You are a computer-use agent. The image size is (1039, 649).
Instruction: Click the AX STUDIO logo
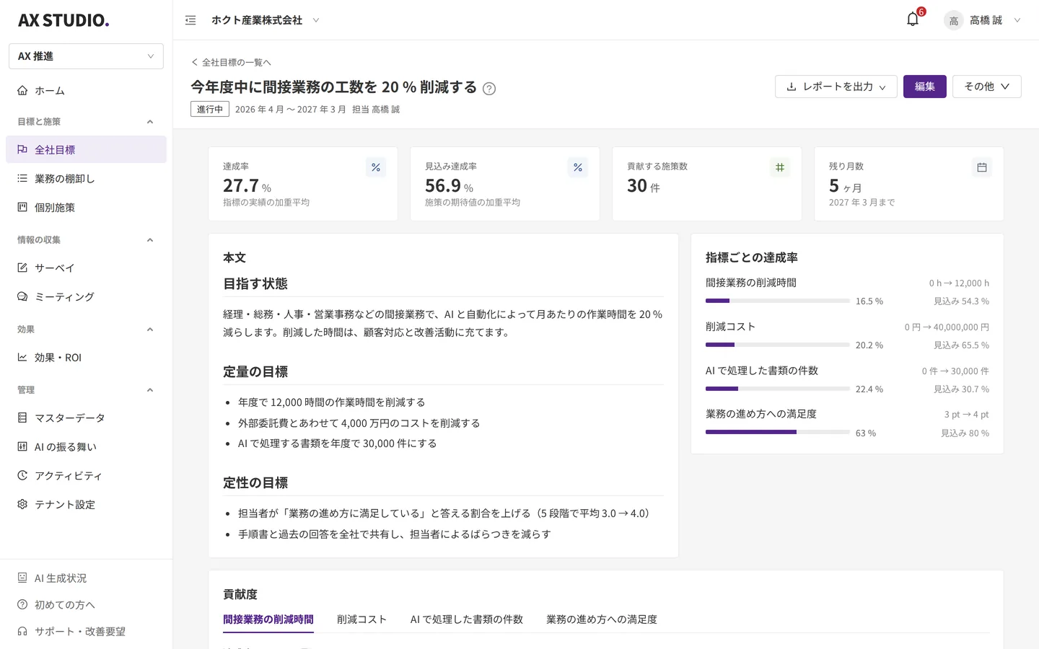click(x=63, y=20)
